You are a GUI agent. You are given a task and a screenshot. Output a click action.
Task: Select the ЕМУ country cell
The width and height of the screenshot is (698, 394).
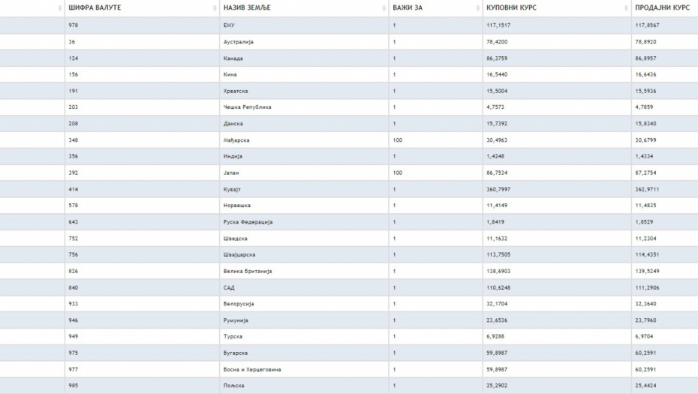click(x=229, y=26)
